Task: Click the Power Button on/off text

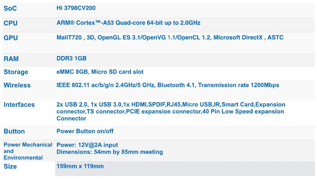Action: coord(85,131)
